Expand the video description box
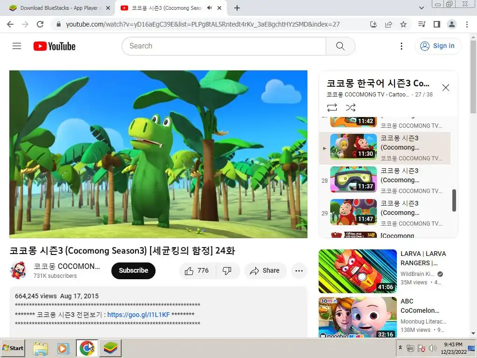The height and width of the screenshot is (358, 477). pyautogui.click(x=158, y=311)
